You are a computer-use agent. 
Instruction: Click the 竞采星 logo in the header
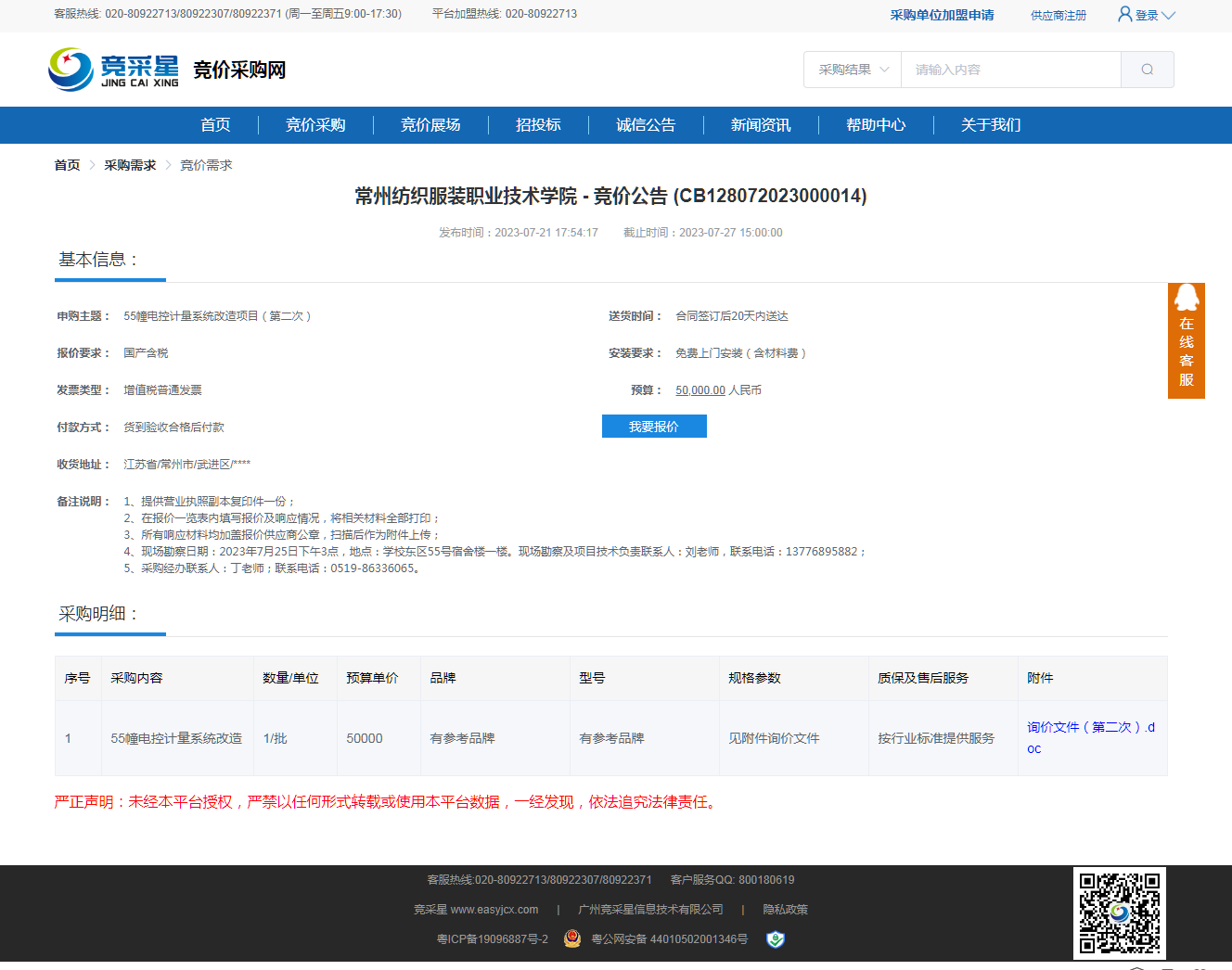pyautogui.click(x=113, y=70)
